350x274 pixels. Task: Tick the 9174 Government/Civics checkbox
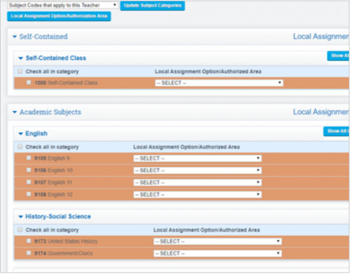pyautogui.click(x=29, y=253)
